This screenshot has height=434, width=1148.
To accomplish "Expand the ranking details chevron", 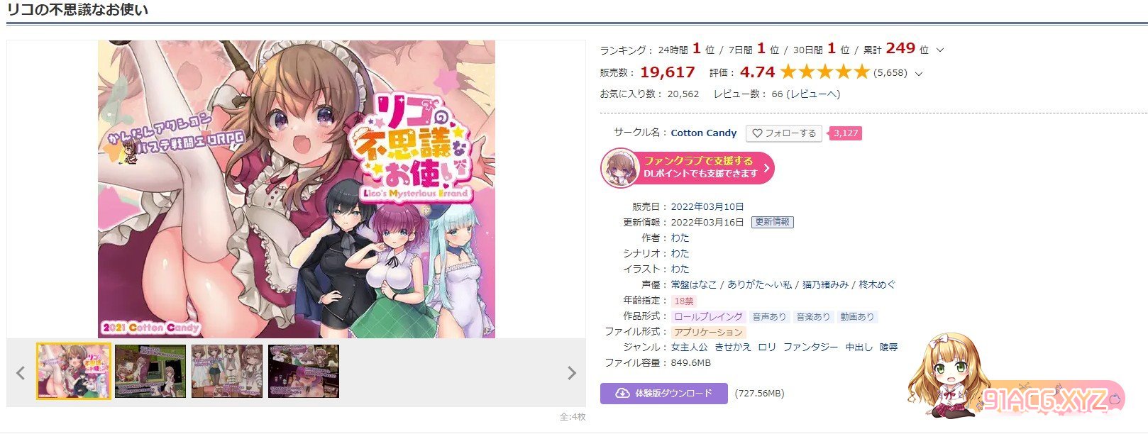I will (x=941, y=50).
